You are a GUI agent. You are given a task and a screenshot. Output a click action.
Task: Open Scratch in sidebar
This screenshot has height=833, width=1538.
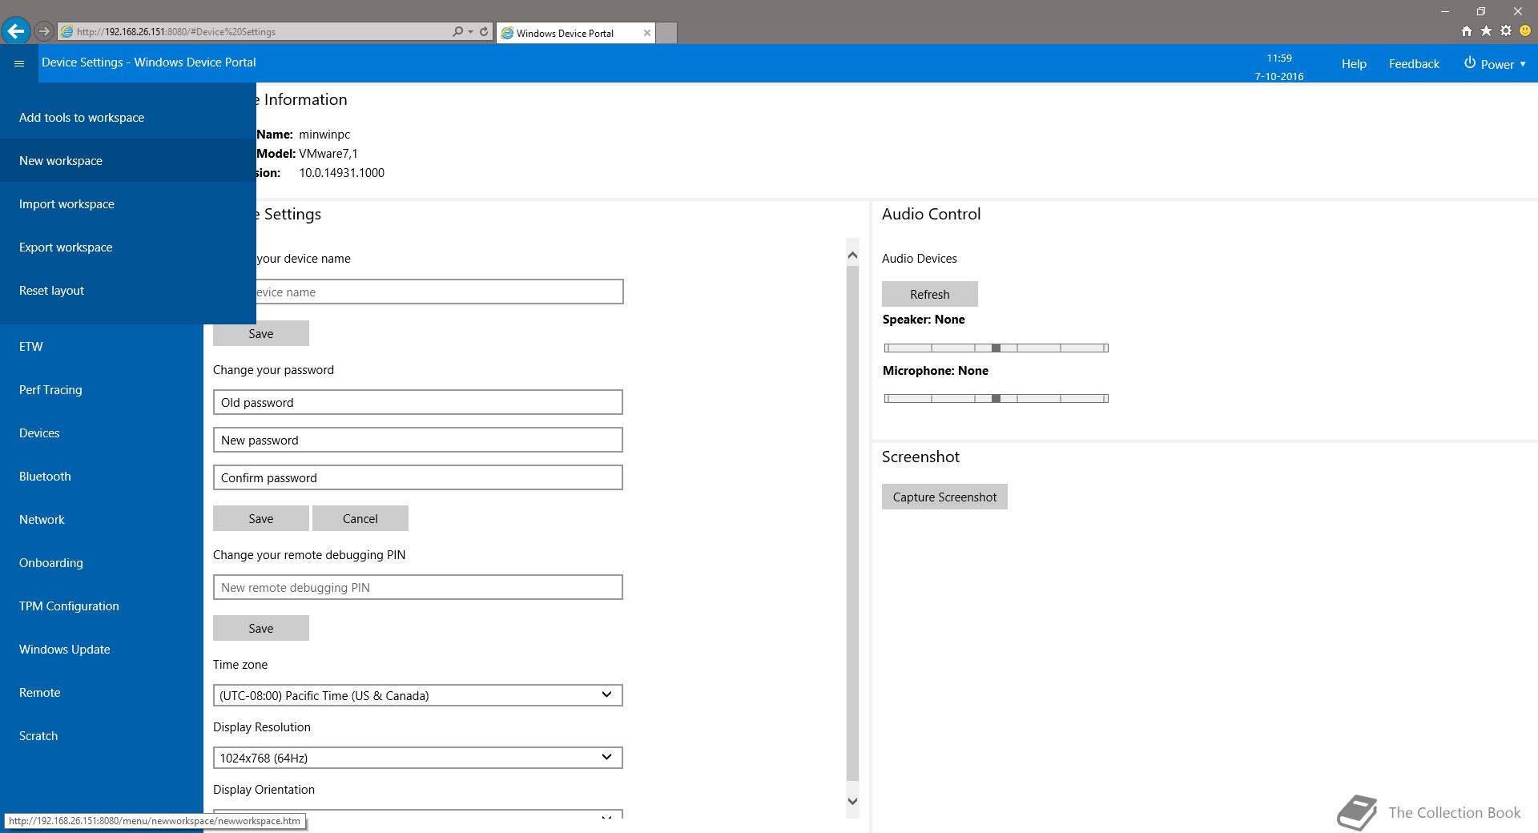tap(102, 736)
